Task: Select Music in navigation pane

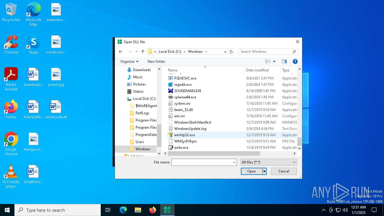Action: pos(135,77)
